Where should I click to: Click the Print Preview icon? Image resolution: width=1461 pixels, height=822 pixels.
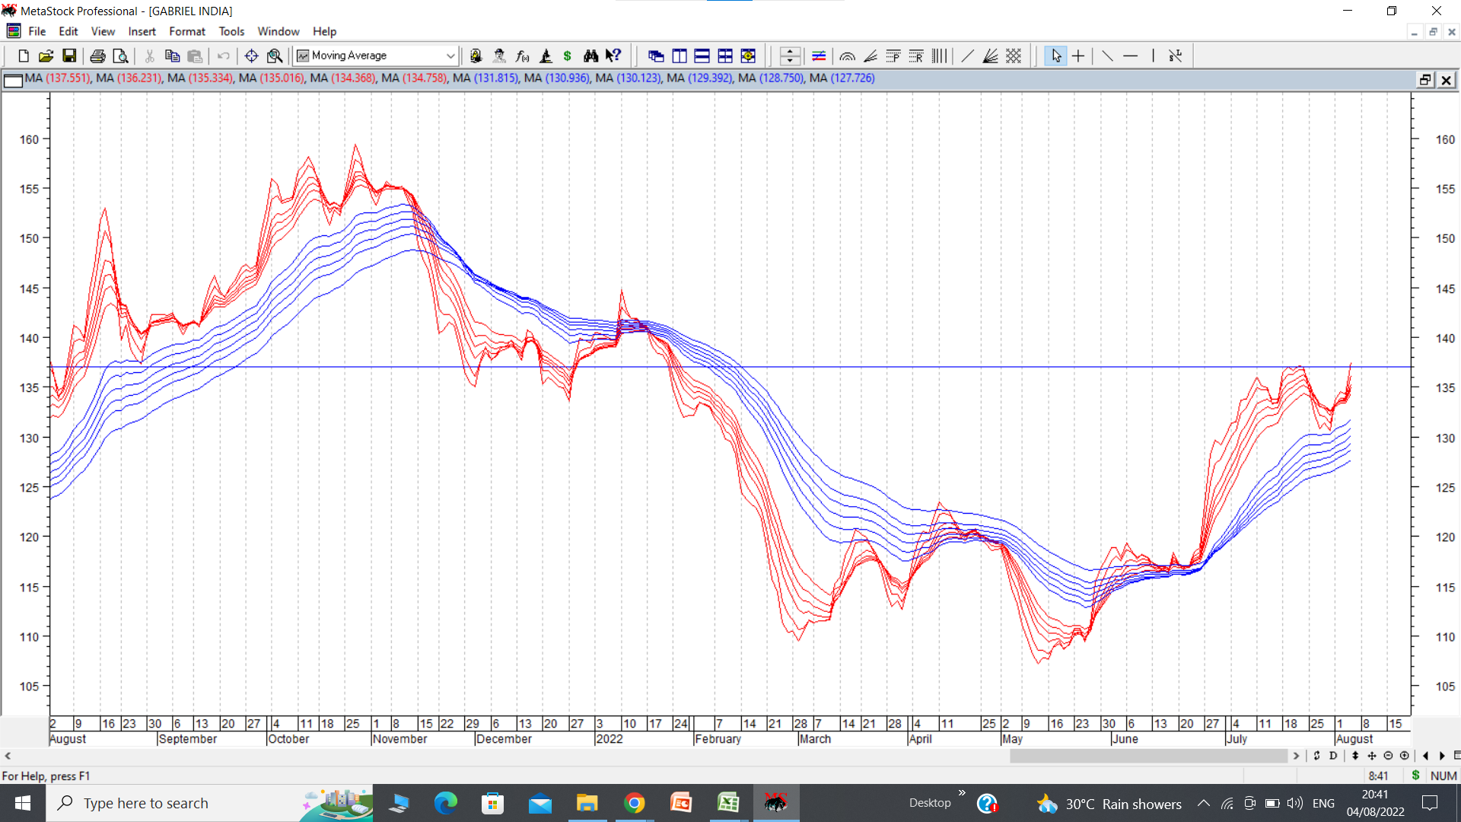120,56
